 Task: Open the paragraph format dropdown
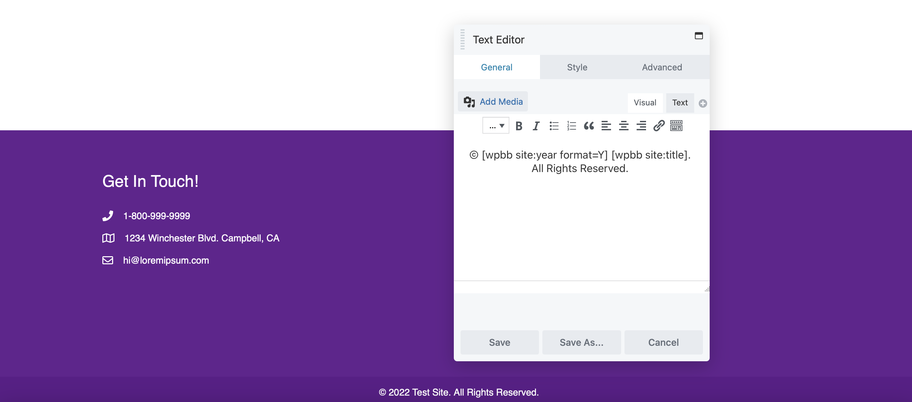pyautogui.click(x=495, y=125)
